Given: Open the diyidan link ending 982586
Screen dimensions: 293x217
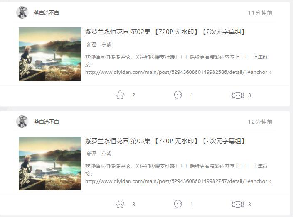Looking at the screenshot, I should (x=178, y=72).
